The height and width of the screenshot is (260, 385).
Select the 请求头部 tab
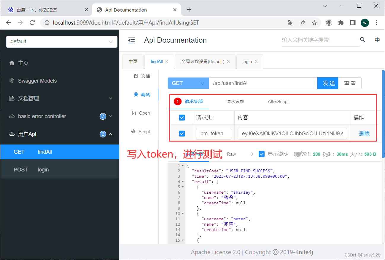click(194, 102)
